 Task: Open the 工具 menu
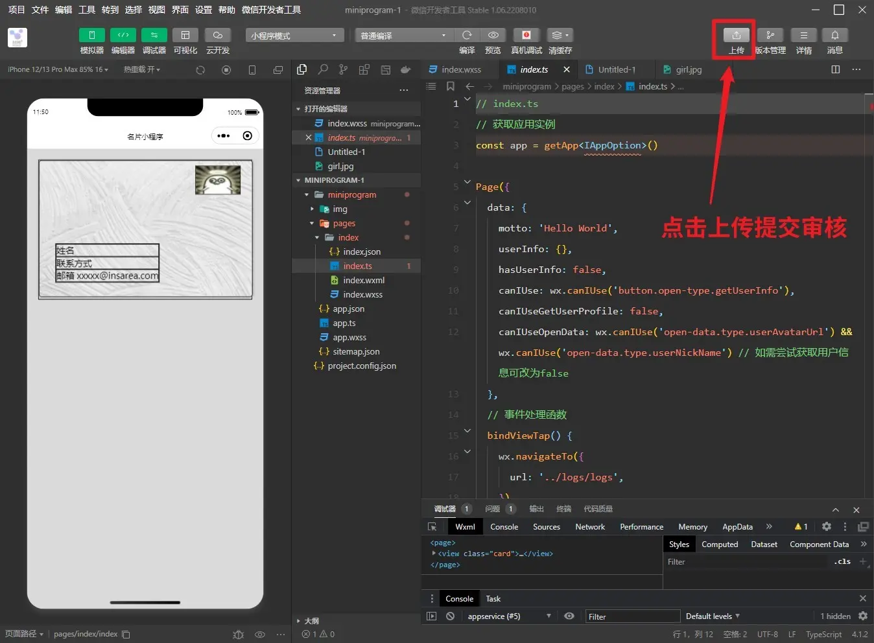pos(87,10)
